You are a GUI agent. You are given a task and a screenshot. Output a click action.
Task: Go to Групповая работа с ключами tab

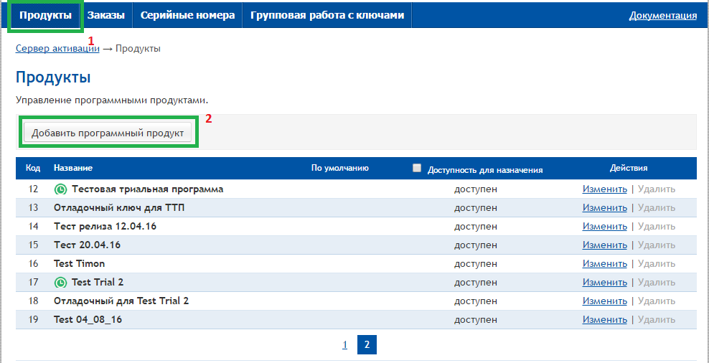coord(327,15)
